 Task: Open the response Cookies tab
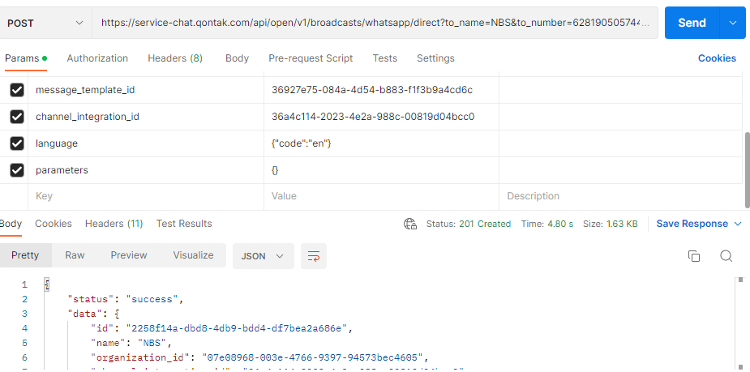click(53, 224)
